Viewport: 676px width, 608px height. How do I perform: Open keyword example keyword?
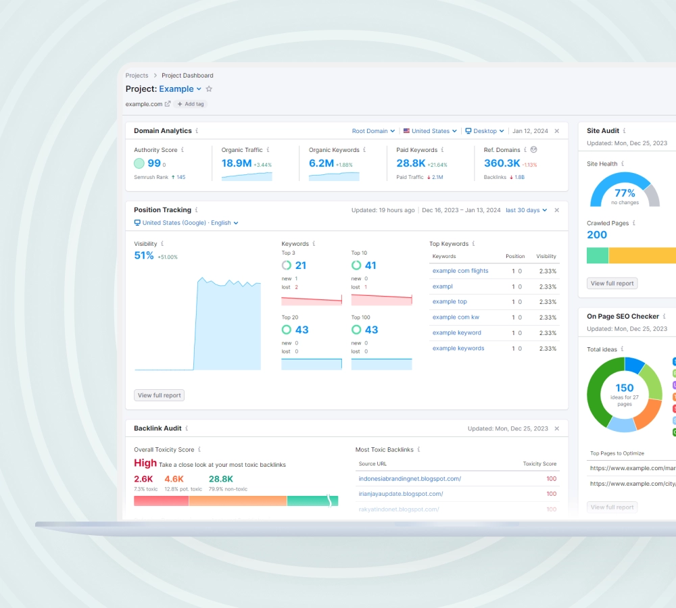point(456,332)
